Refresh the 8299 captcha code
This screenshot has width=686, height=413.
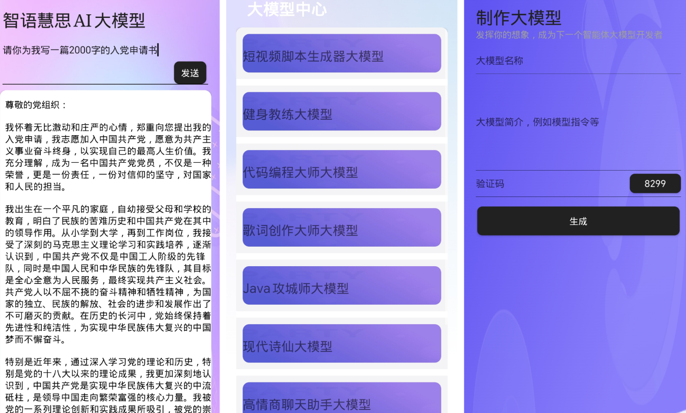coord(655,184)
